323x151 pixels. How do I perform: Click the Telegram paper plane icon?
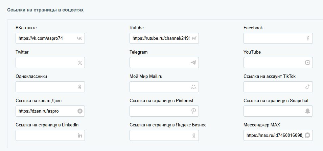(x=193, y=63)
